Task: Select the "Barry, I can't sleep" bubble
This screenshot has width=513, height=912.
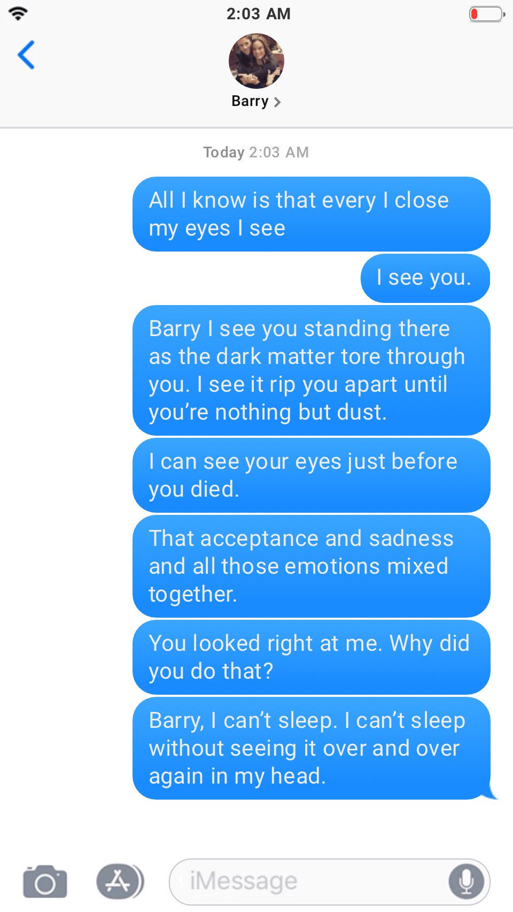Action: (312, 748)
